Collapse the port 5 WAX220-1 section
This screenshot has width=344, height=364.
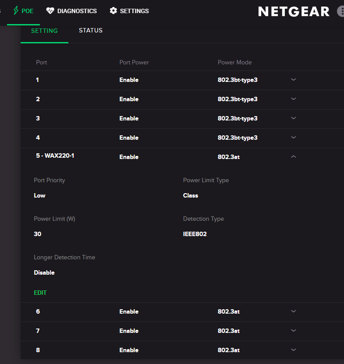click(x=294, y=157)
